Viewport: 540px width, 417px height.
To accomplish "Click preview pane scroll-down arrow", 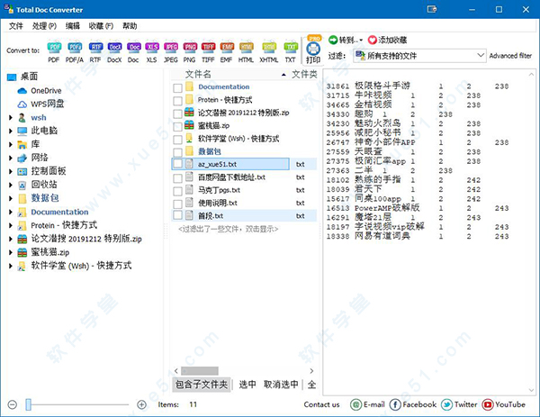I will pos(531,390).
